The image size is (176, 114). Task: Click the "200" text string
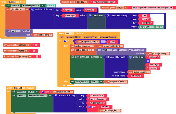(x=113, y=42)
